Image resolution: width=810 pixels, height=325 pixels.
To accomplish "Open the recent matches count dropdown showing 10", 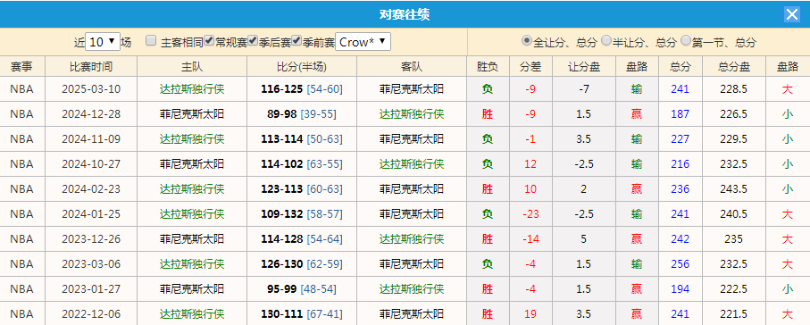I will click(103, 42).
